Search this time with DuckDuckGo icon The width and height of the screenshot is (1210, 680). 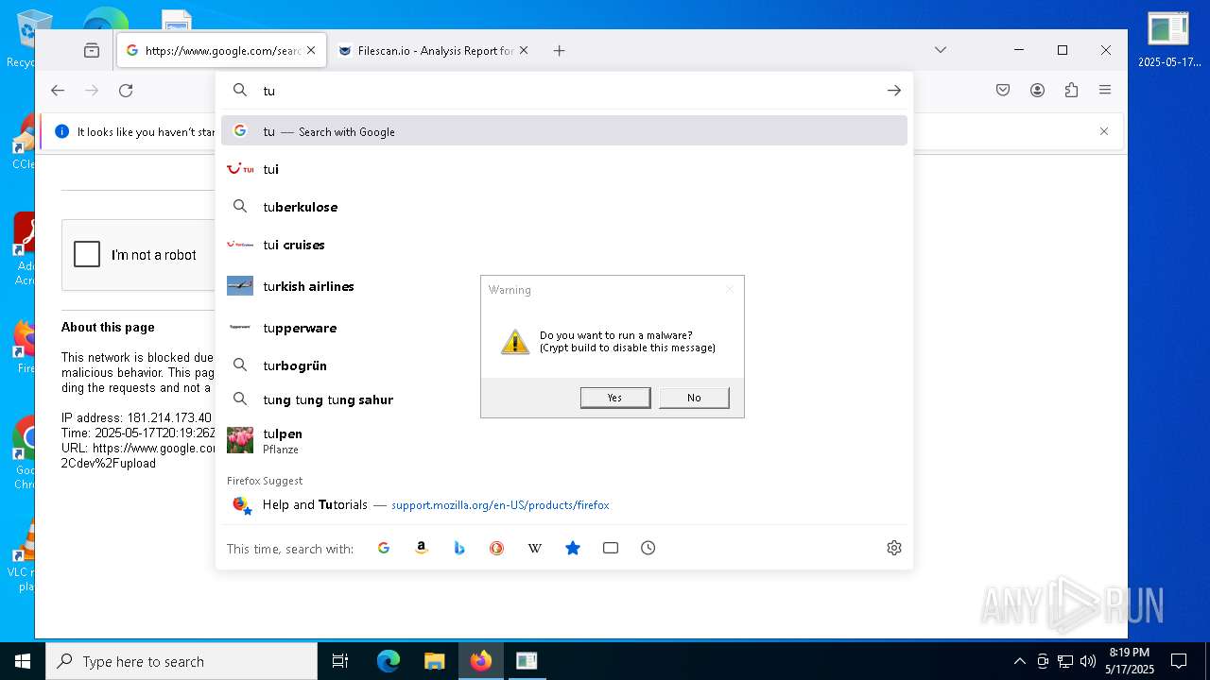[496, 548]
